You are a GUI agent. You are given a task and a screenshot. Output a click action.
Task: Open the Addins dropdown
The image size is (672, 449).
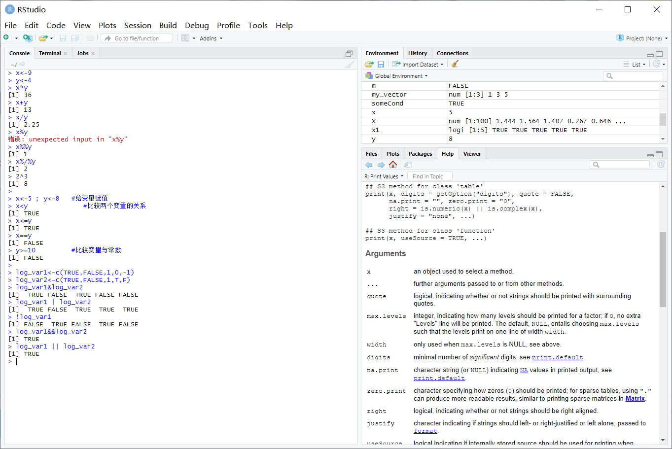point(211,38)
